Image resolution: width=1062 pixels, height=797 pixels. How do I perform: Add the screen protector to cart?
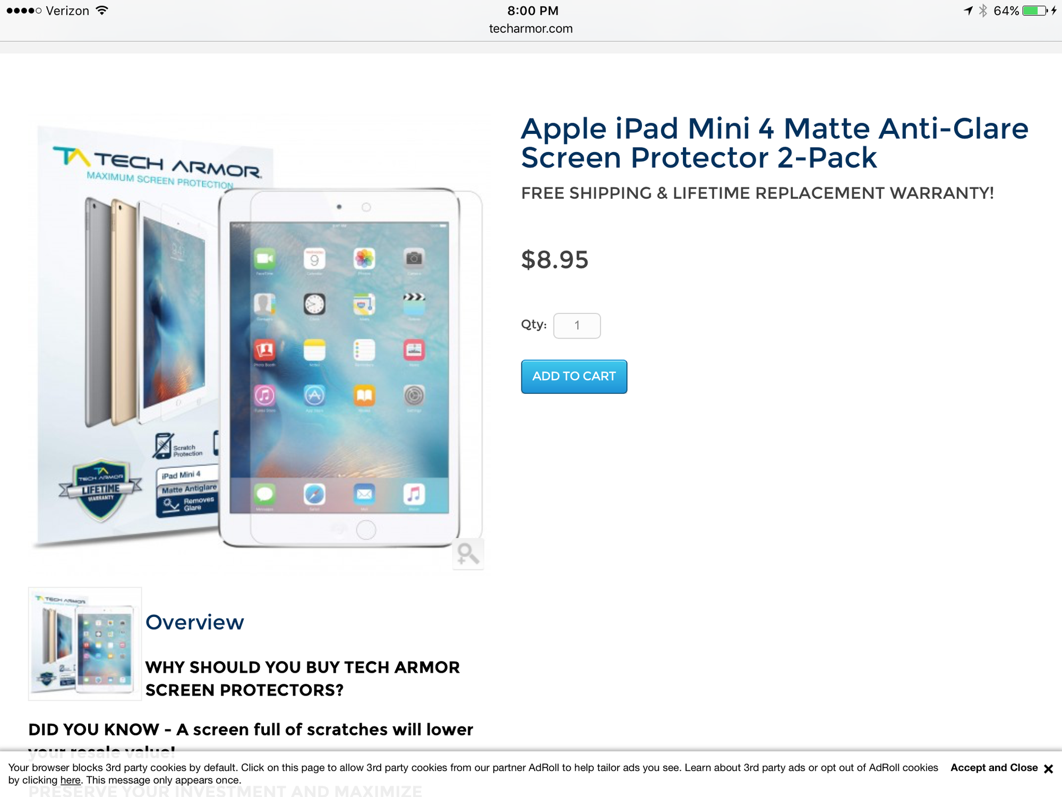[x=574, y=376]
